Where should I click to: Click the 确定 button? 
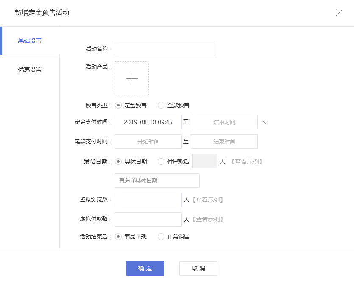coord(145,268)
